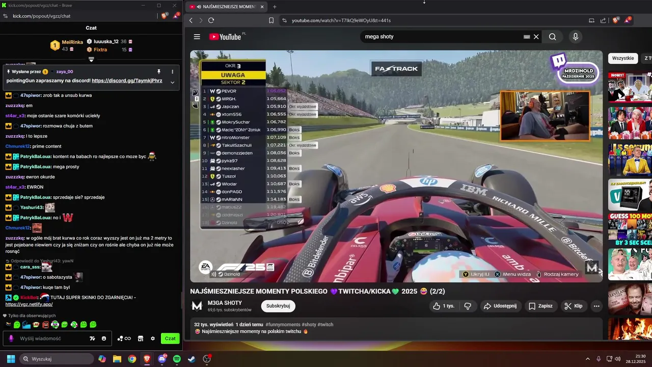Click the #funnymoments hashtag

[x=283, y=324]
